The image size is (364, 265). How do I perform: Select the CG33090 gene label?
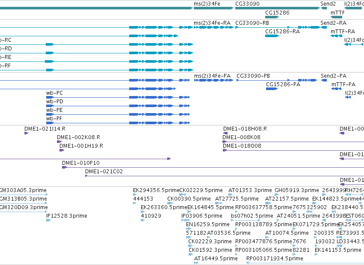point(247,4)
